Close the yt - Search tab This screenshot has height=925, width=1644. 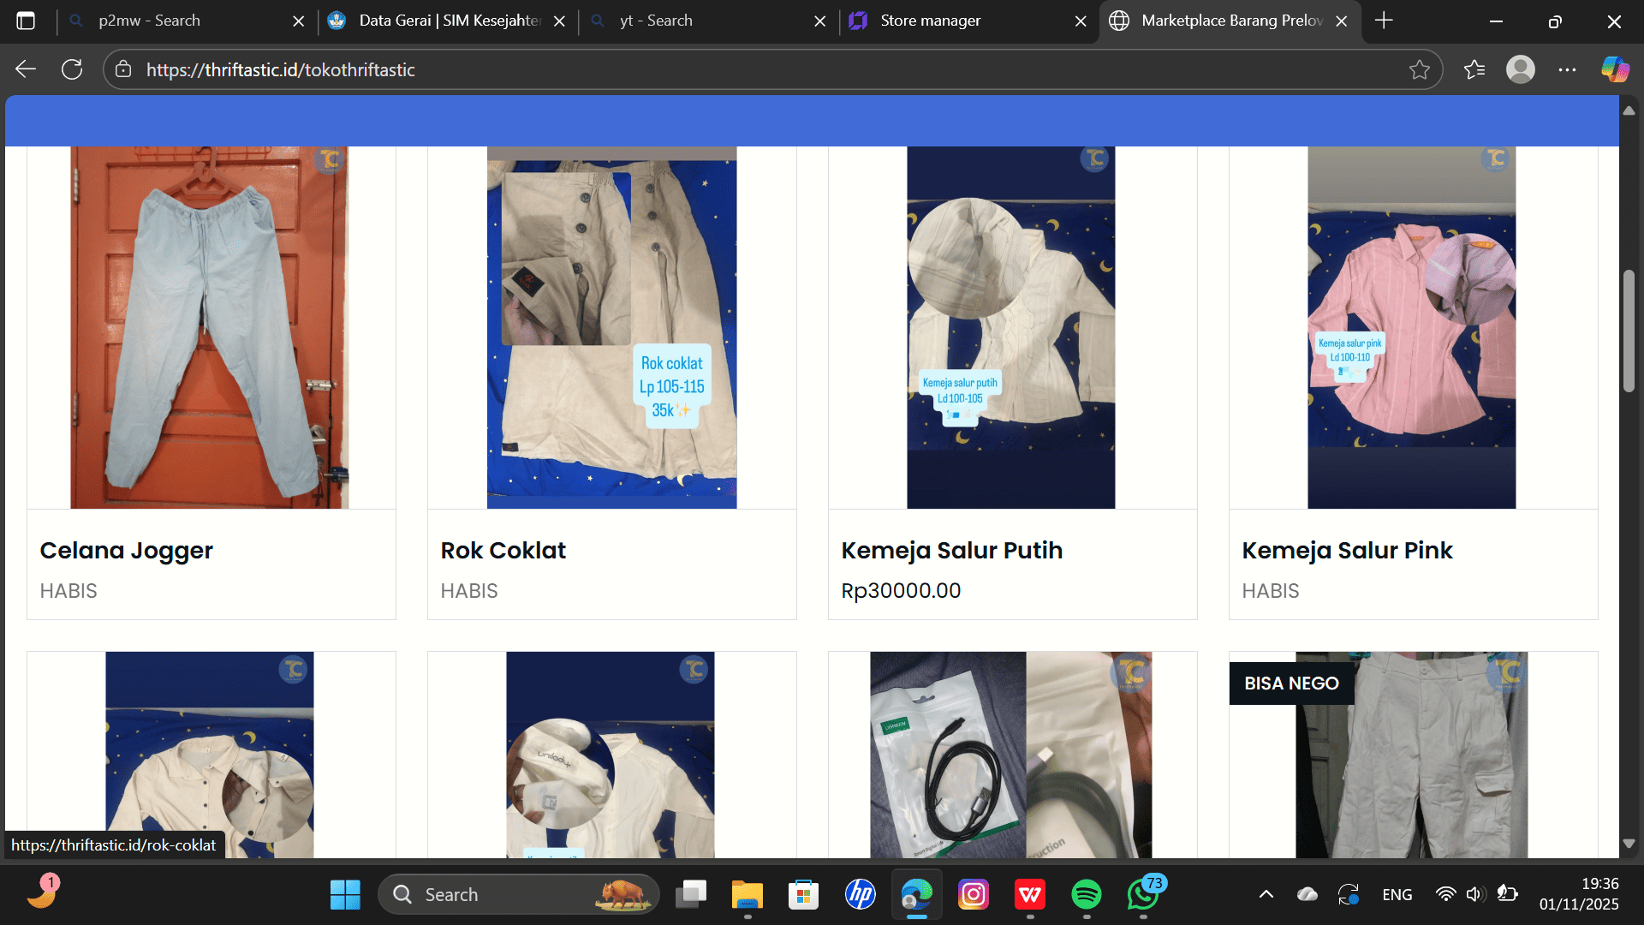click(819, 21)
